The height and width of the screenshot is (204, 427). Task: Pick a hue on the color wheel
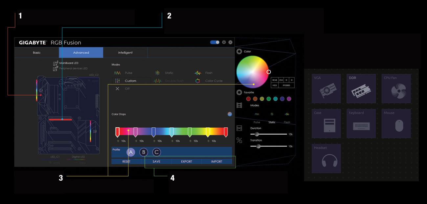[252, 72]
